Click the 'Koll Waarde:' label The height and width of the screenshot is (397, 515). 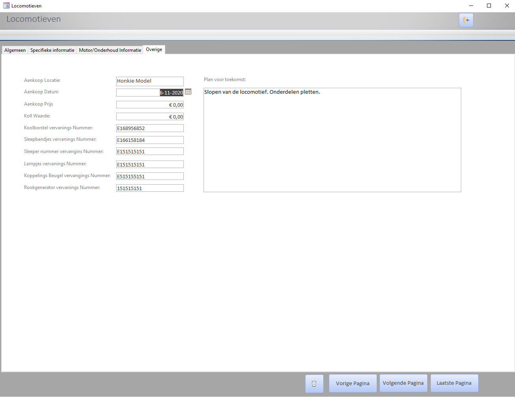pos(37,116)
